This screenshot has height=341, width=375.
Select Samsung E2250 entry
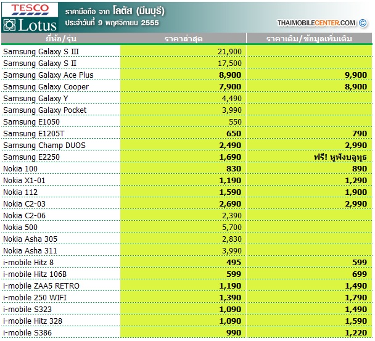[31, 157]
